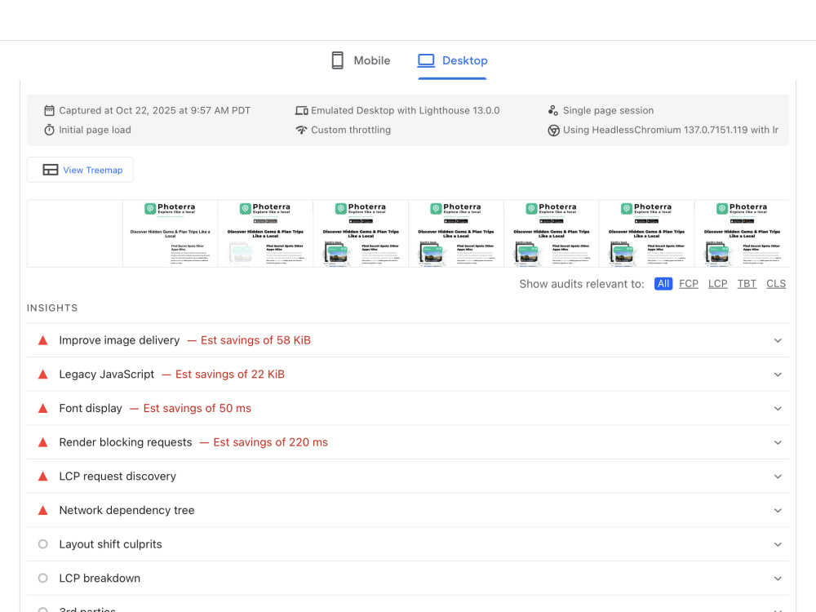
Task: Expand the Legacy JavaScript chevron
Action: coord(778,375)
